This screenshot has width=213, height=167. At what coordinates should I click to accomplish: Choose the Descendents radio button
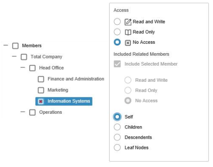117,137
